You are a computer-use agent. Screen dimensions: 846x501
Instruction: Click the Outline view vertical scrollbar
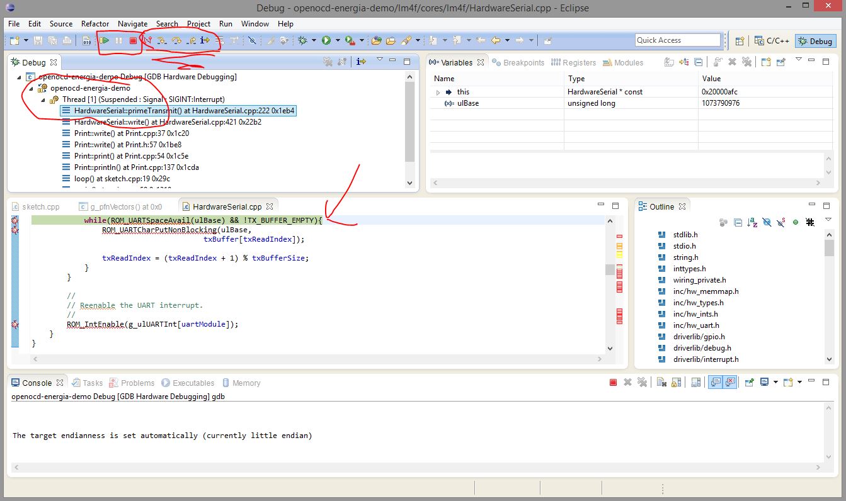[x=829, y=296]
